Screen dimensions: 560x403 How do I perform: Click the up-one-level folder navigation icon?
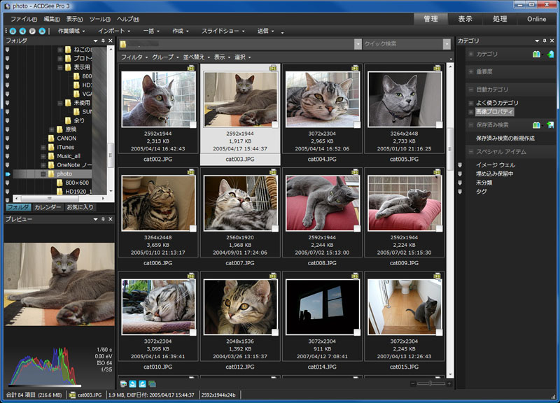click(42, 31)
